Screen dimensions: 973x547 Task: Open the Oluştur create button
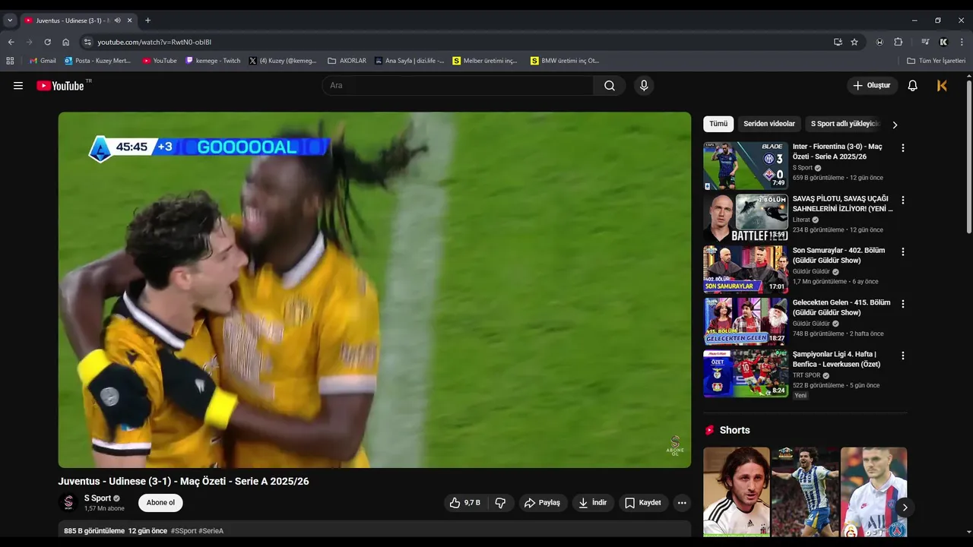[x=872, y=86]
